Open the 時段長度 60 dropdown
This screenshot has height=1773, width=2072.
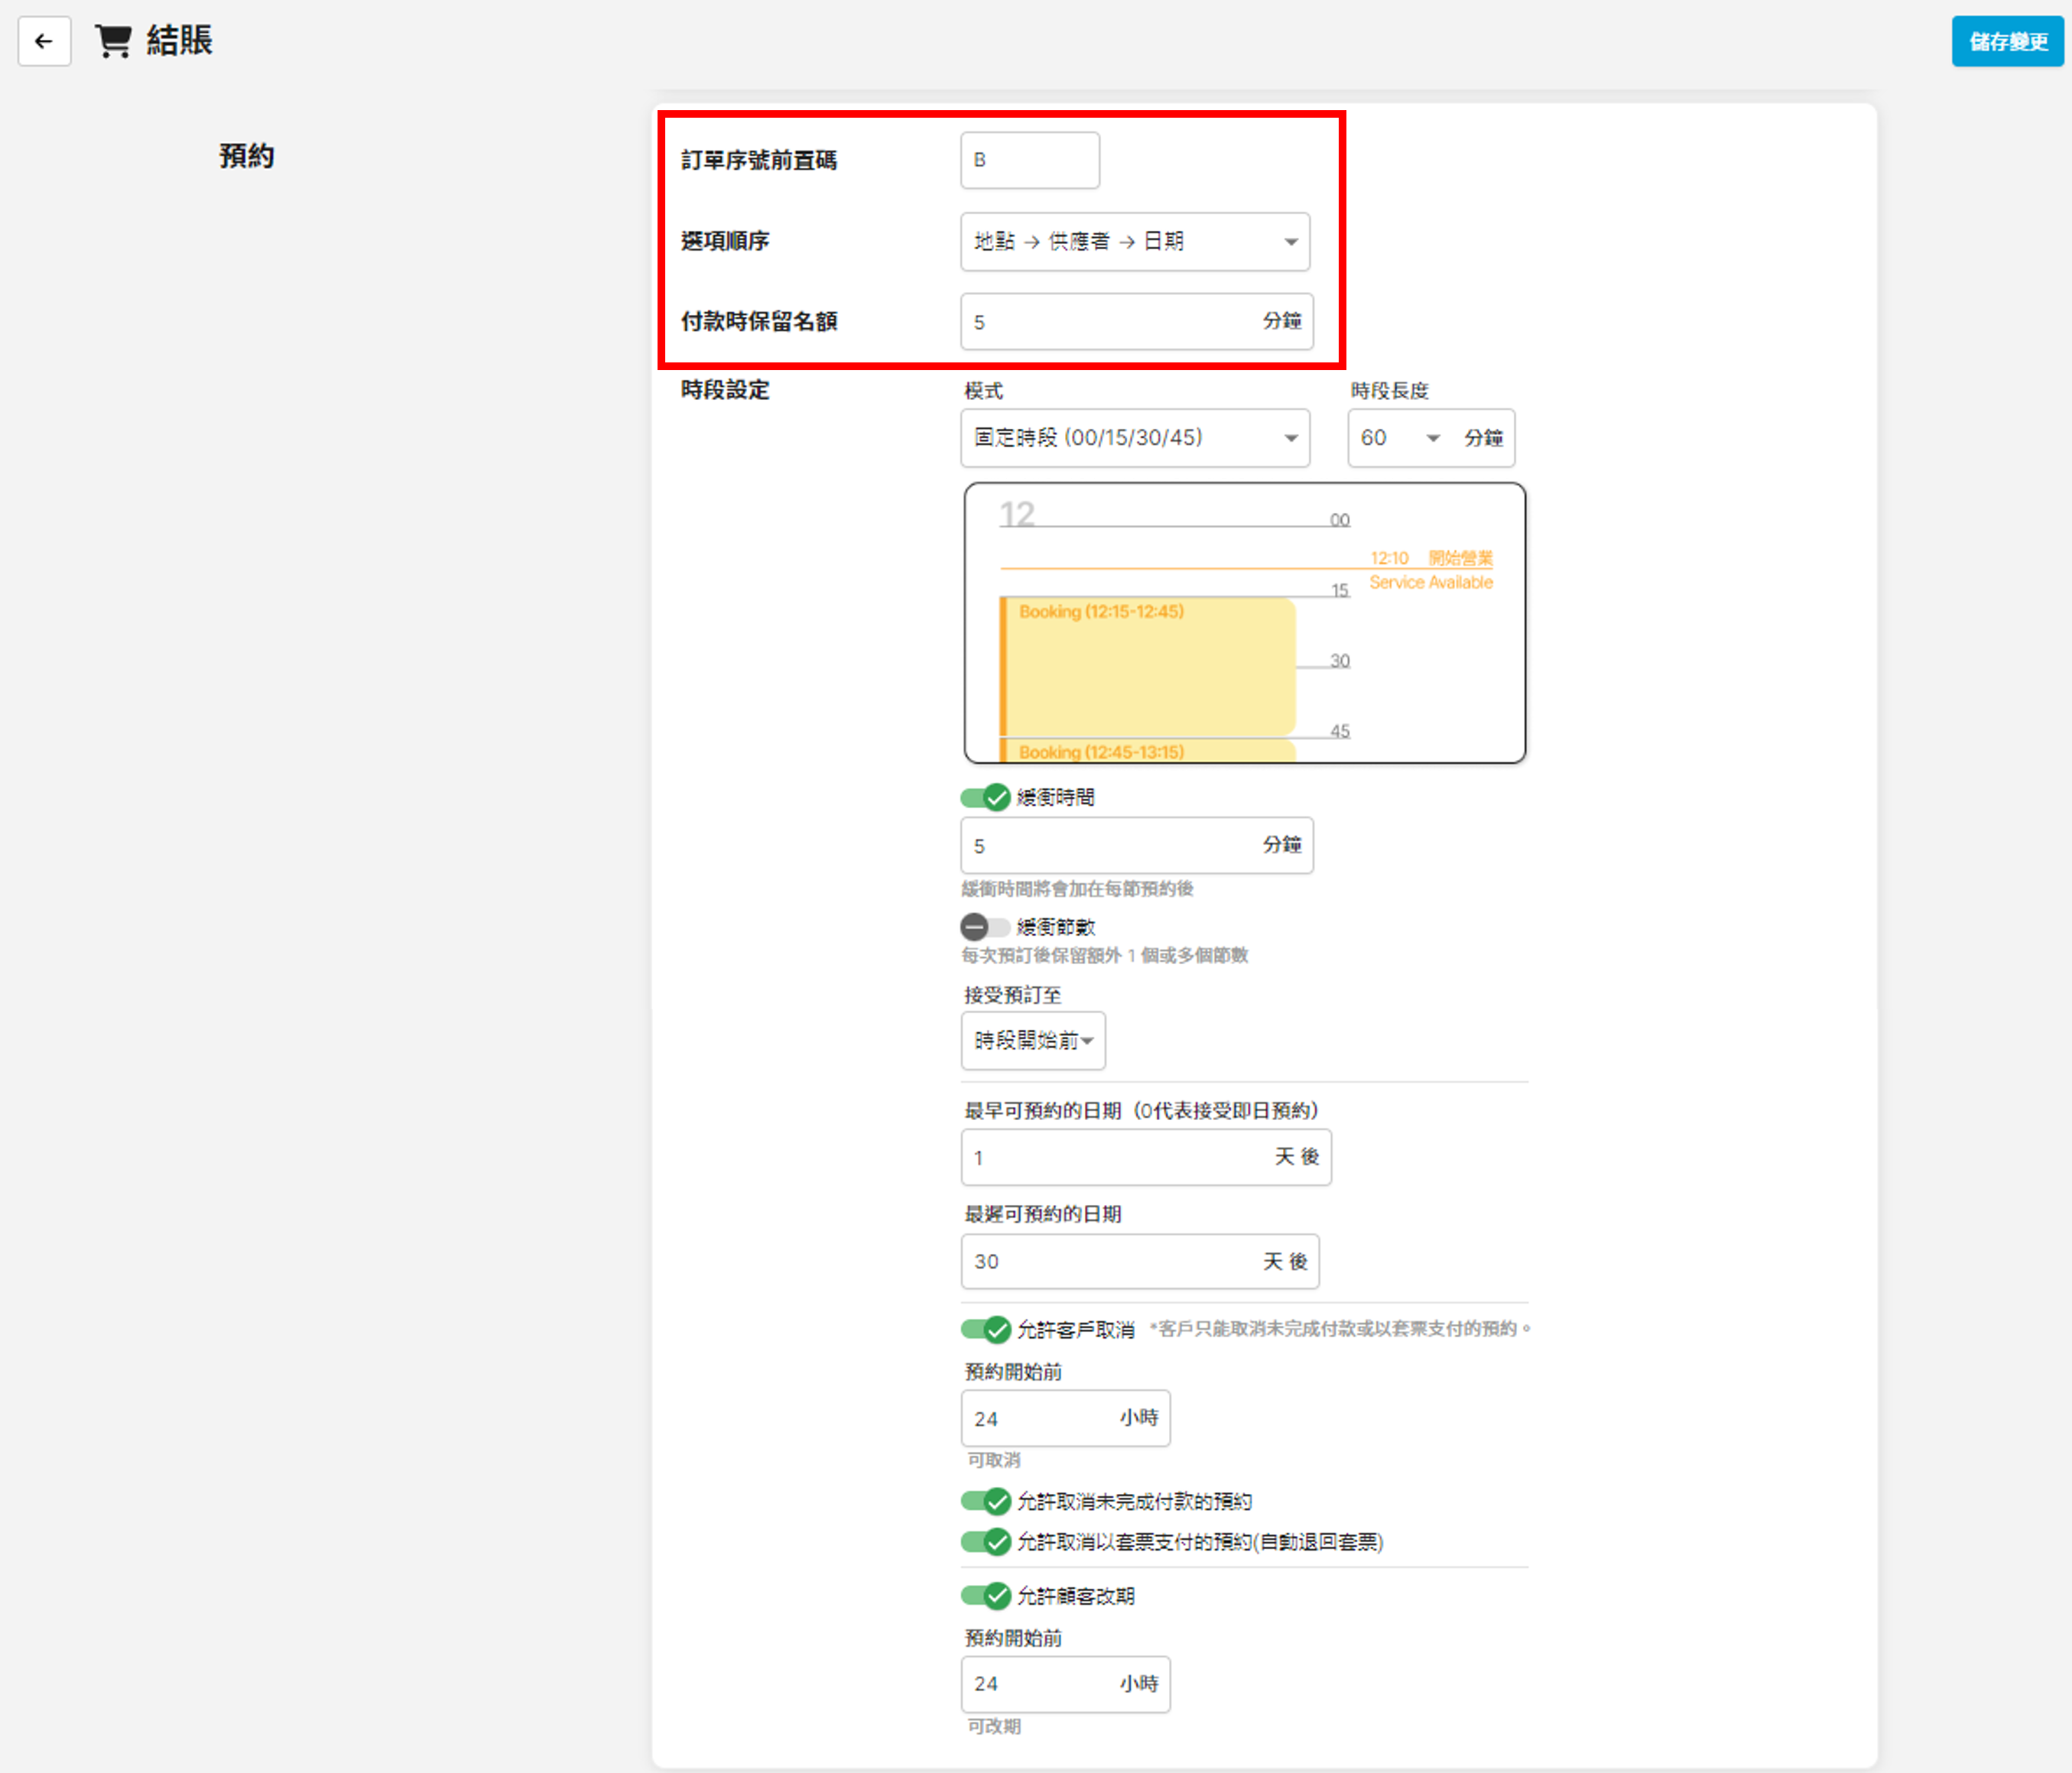coord(1401,438)
